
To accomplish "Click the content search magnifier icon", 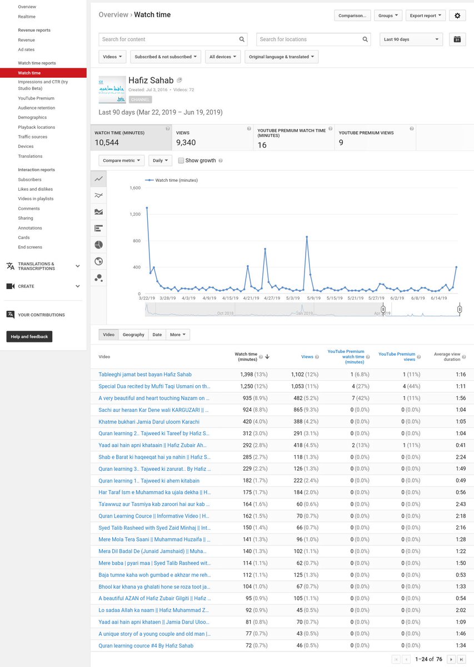I will (x=242, y=39).
